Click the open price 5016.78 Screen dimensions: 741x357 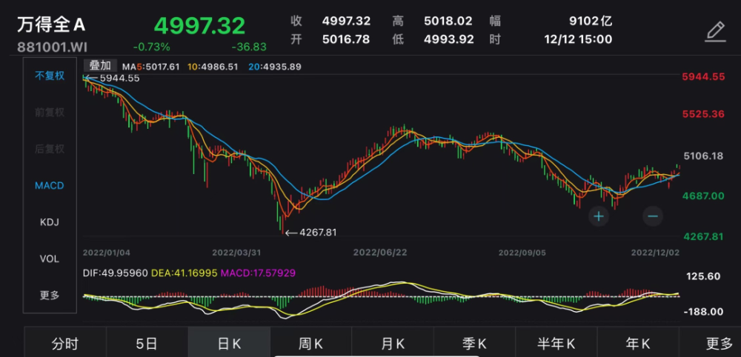346,39
